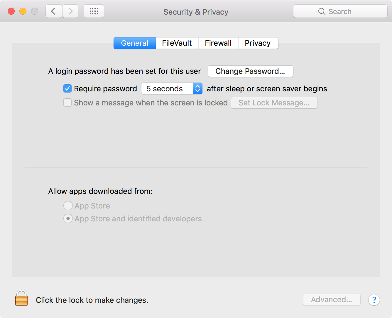This screenshot has height=318, width=392.
Task: Click 'A login password has been set' text
Action: click(x=124, y=71)
